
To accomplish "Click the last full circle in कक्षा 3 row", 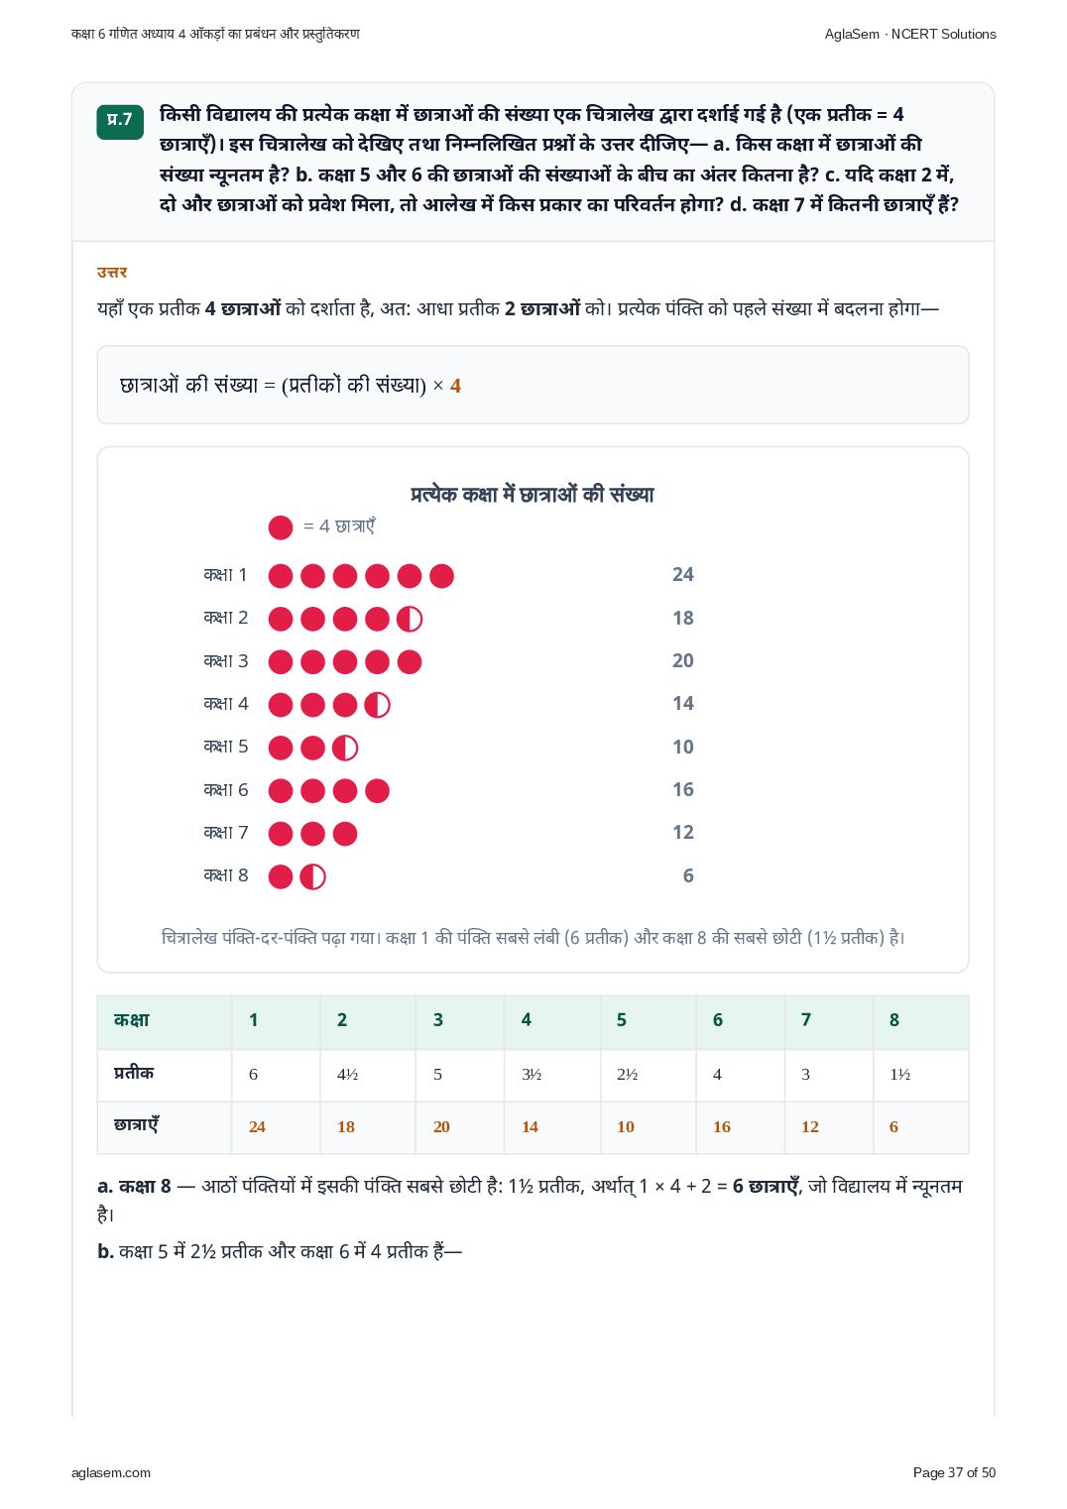I will click(410, 662).
